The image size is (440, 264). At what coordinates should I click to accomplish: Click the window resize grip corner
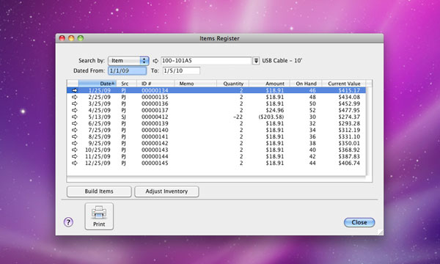point(381,232)
